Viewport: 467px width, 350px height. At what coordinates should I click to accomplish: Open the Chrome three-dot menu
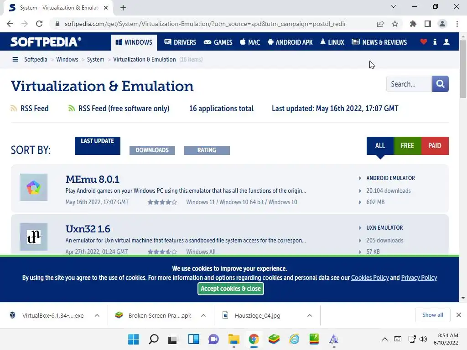tap(457, 24)
